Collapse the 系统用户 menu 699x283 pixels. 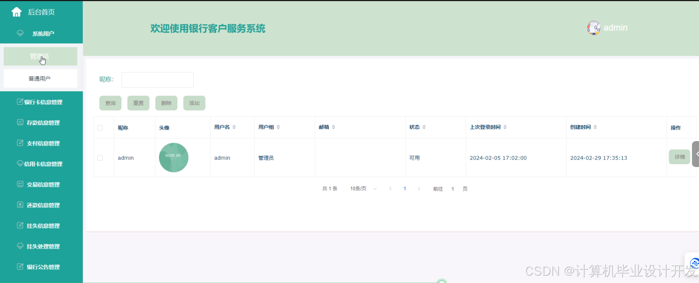tap(41, 33)
